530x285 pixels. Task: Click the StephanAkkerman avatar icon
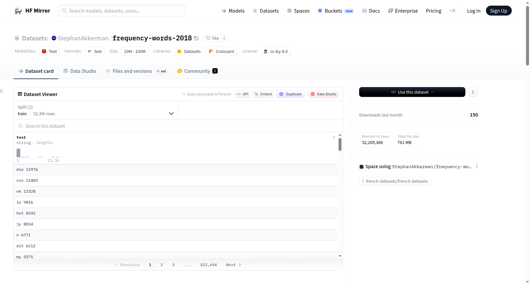click(54, 38)
